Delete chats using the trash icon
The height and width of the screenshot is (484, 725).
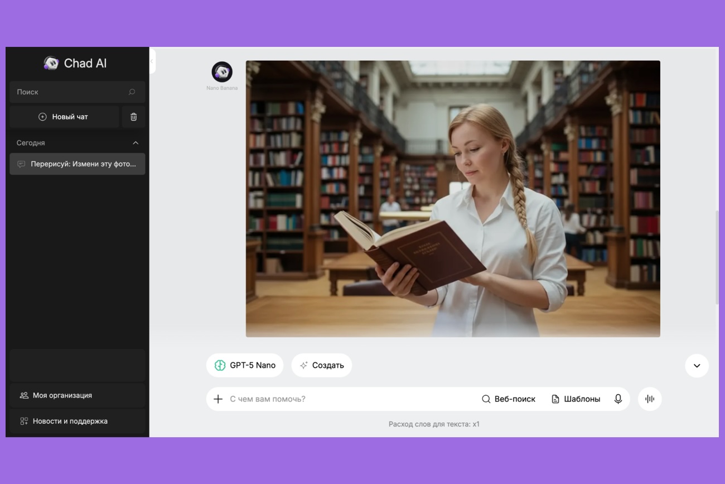(x=133, y=117)
